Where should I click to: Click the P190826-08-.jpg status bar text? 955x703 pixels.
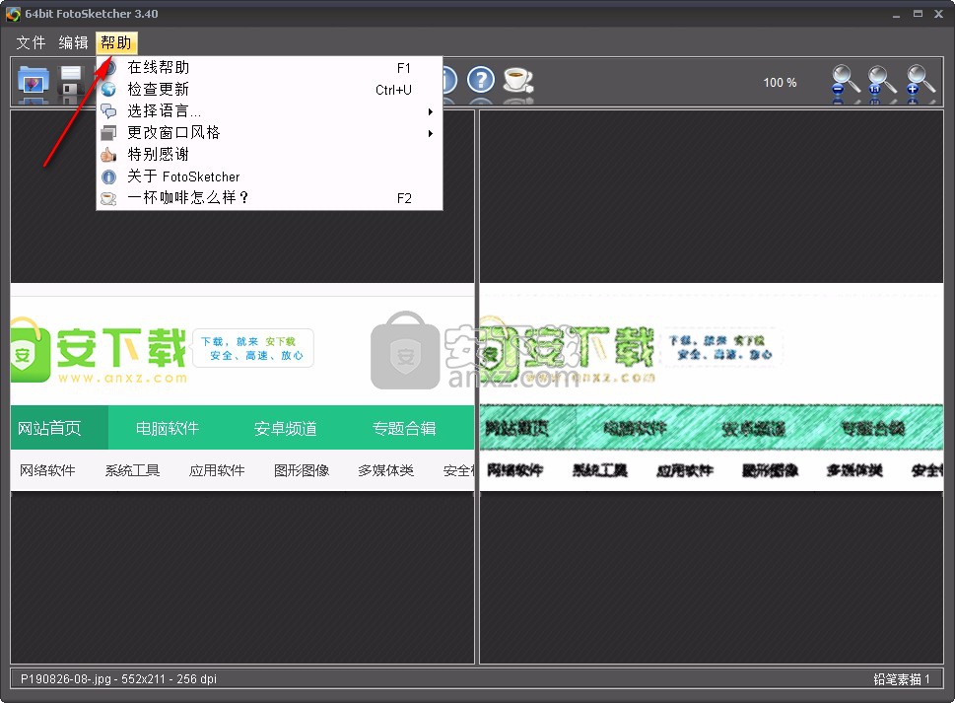(118, 678)
